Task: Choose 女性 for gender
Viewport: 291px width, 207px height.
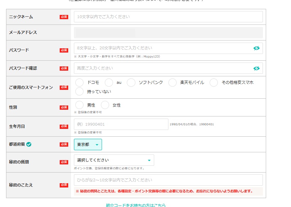Action: click(105, 105)
